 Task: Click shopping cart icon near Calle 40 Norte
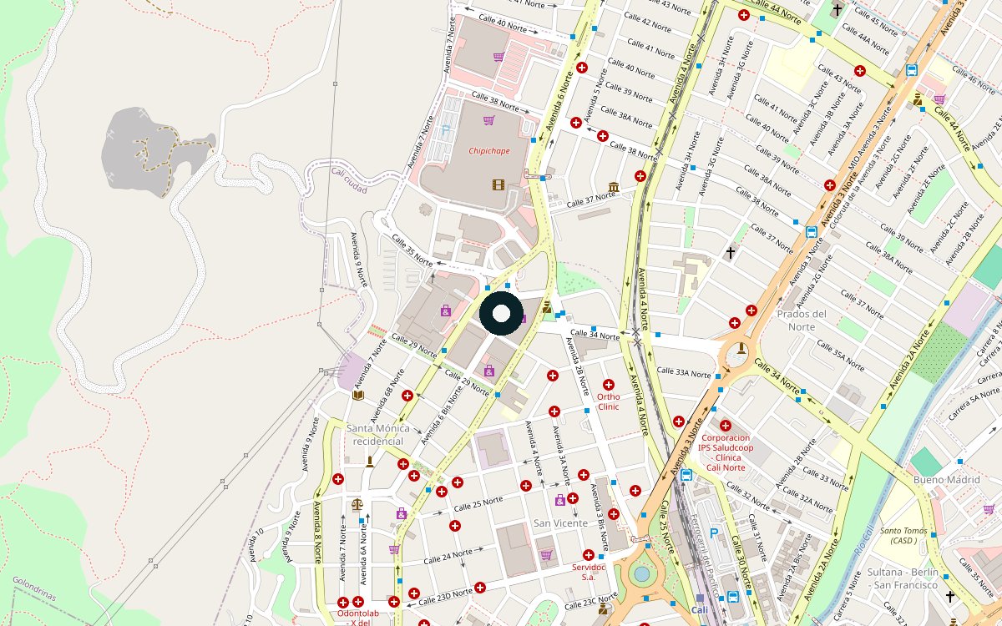point(498,58)
